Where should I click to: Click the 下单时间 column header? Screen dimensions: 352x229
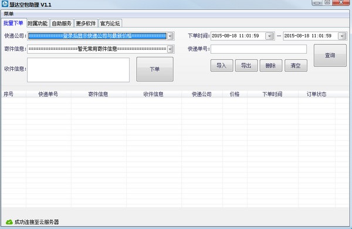click(273, 94)
